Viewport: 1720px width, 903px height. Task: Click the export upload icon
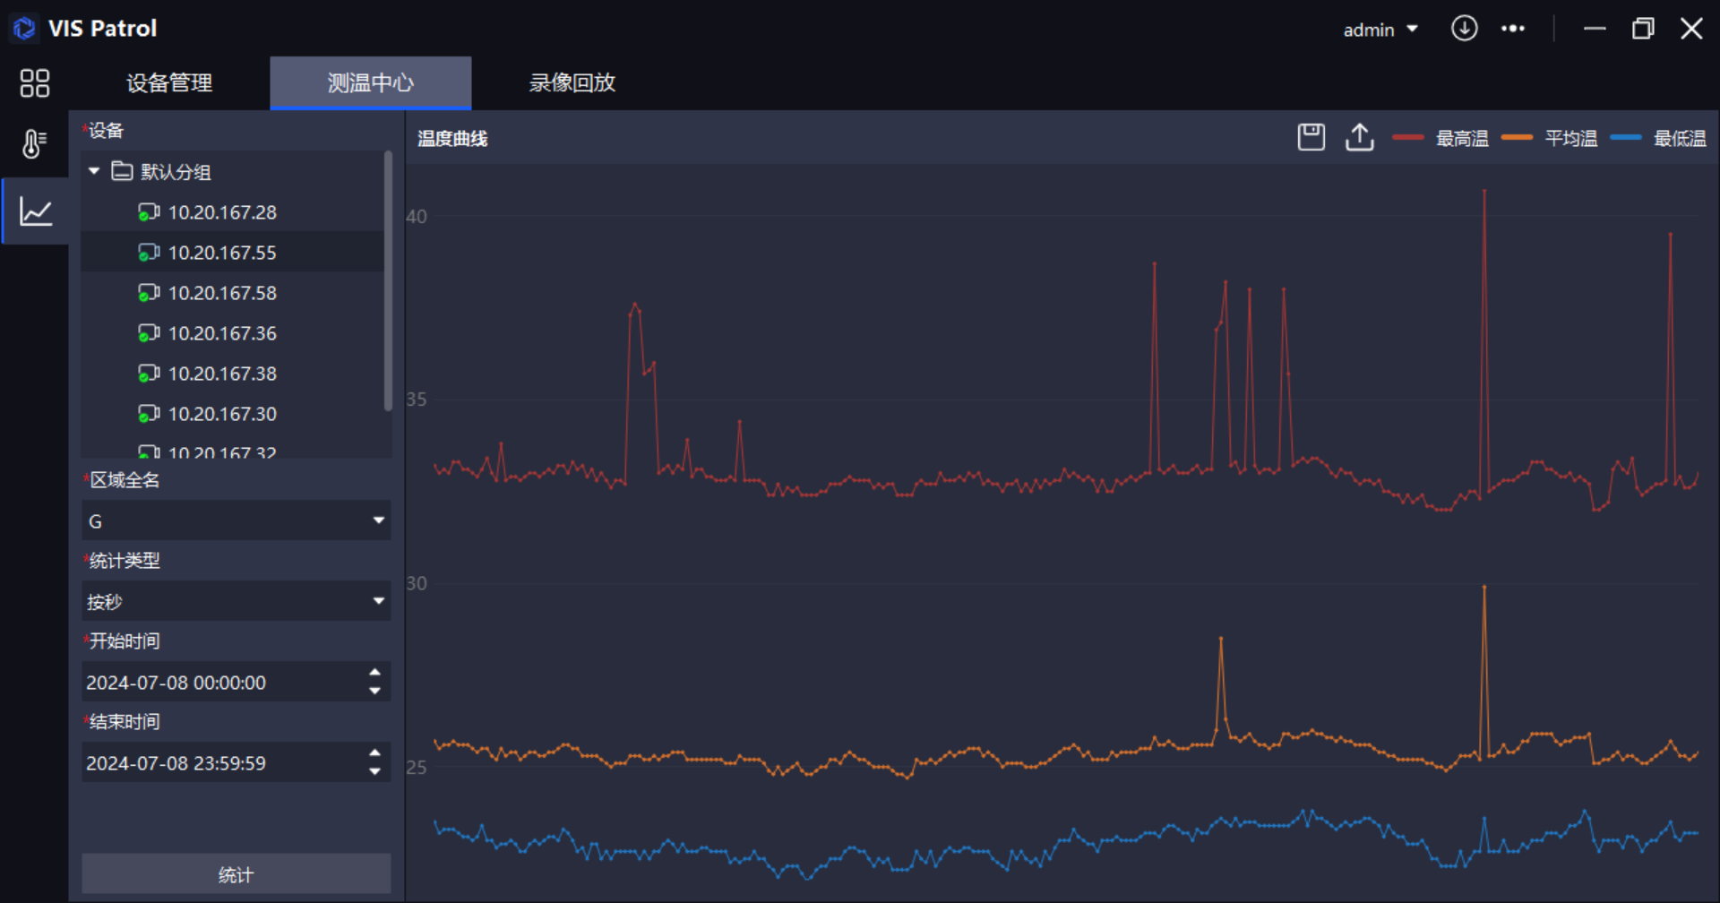click(1359, 138)
